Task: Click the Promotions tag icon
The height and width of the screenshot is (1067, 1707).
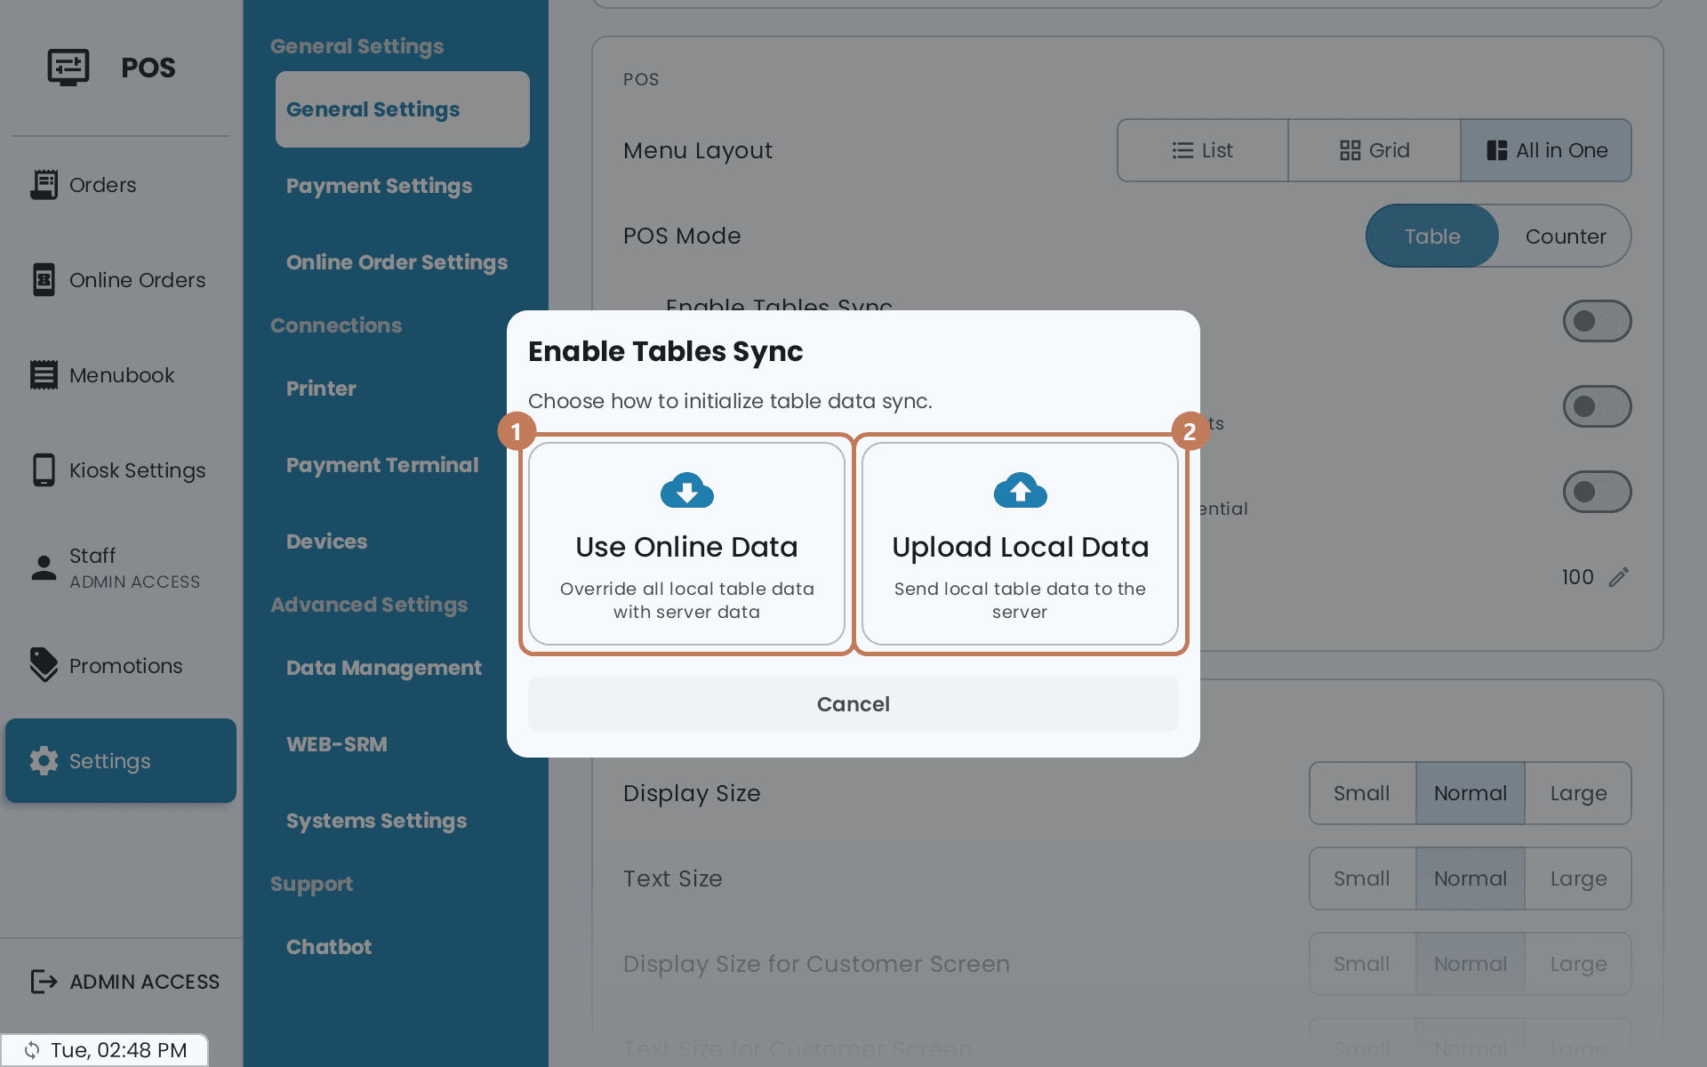Action: (44, 665)
